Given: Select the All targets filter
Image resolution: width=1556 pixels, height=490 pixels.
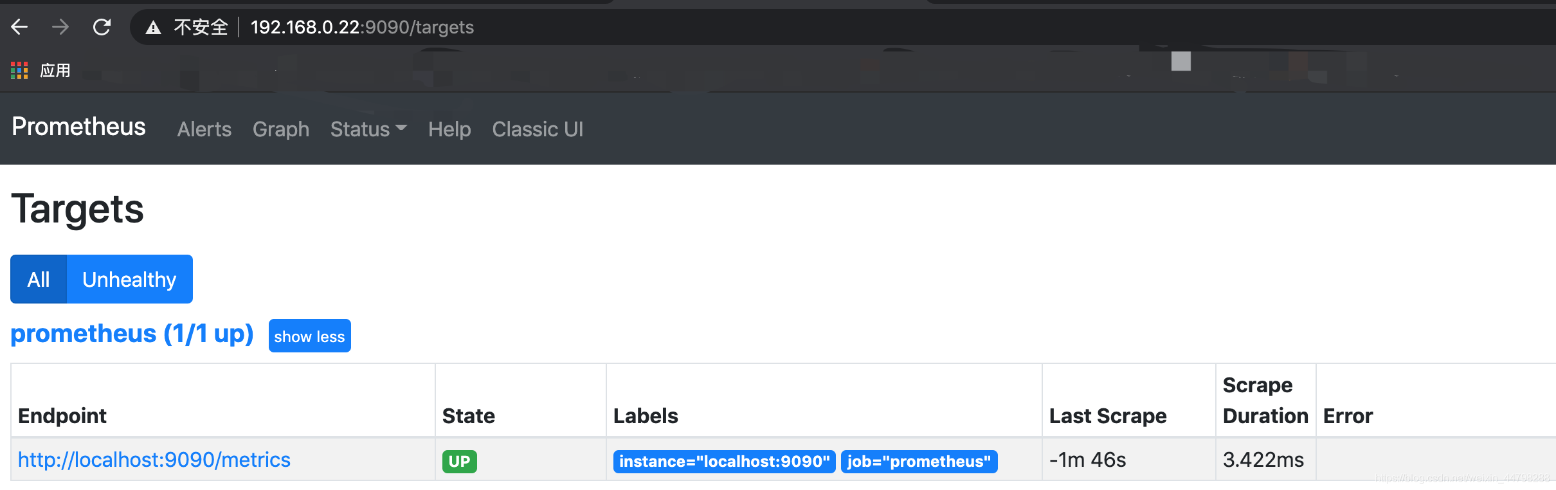Looking at the screenshot, I should click(39, 279).
